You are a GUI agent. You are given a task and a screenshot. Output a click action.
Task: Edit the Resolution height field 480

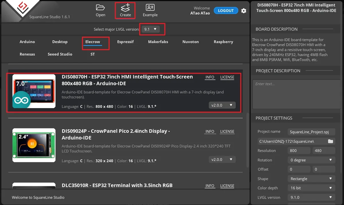(x=324, y=151)
